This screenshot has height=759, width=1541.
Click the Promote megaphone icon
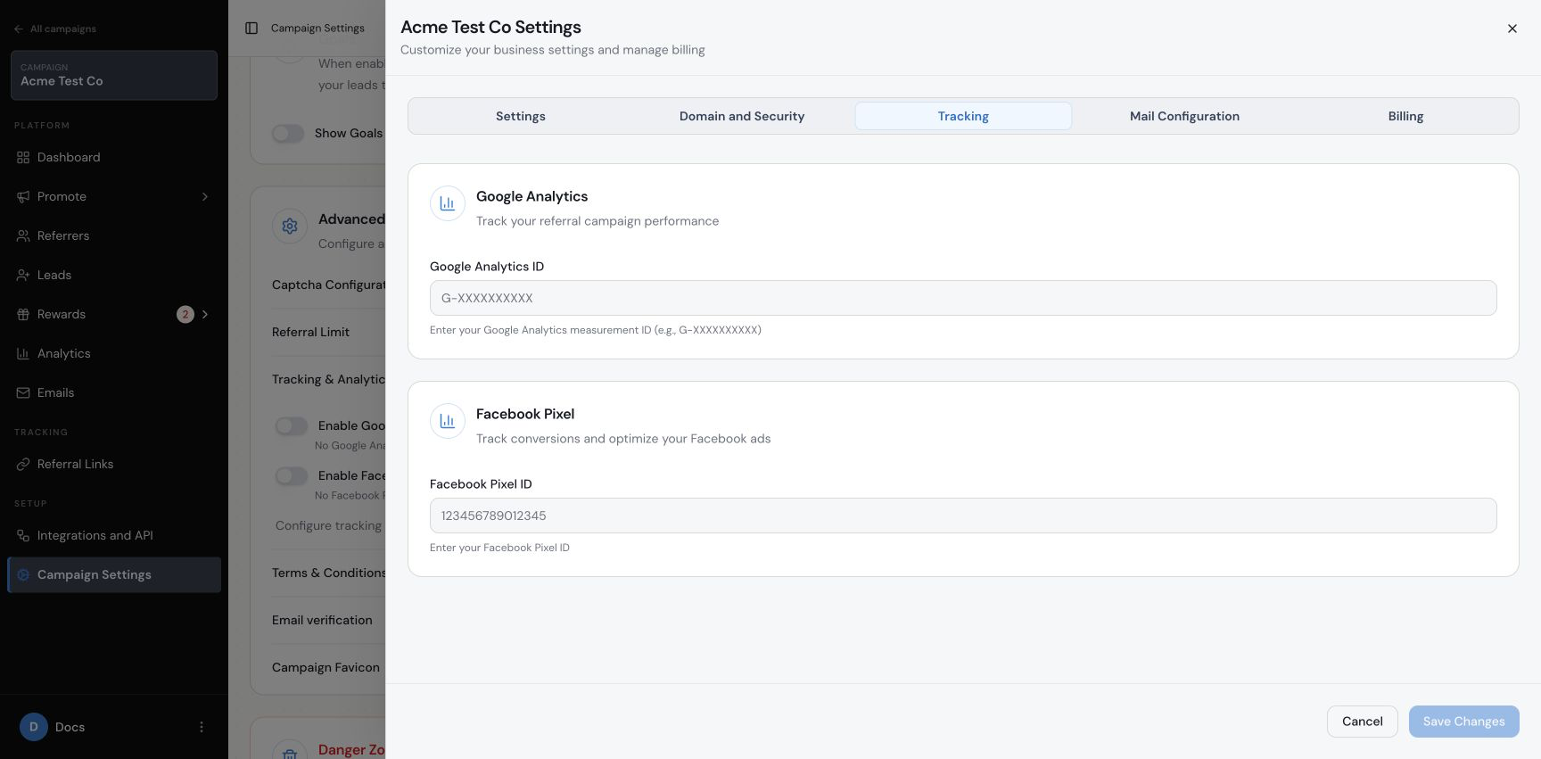point(23,196)
